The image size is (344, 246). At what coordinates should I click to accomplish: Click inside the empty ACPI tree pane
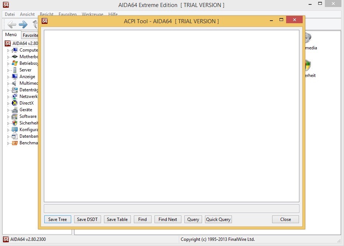[x=171, y=116]
